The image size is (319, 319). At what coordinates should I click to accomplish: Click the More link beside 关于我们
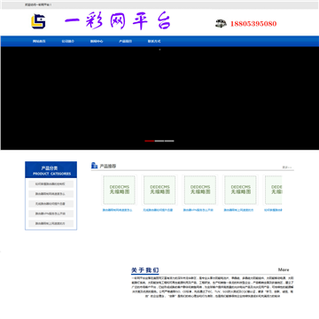tap(284, 269)
